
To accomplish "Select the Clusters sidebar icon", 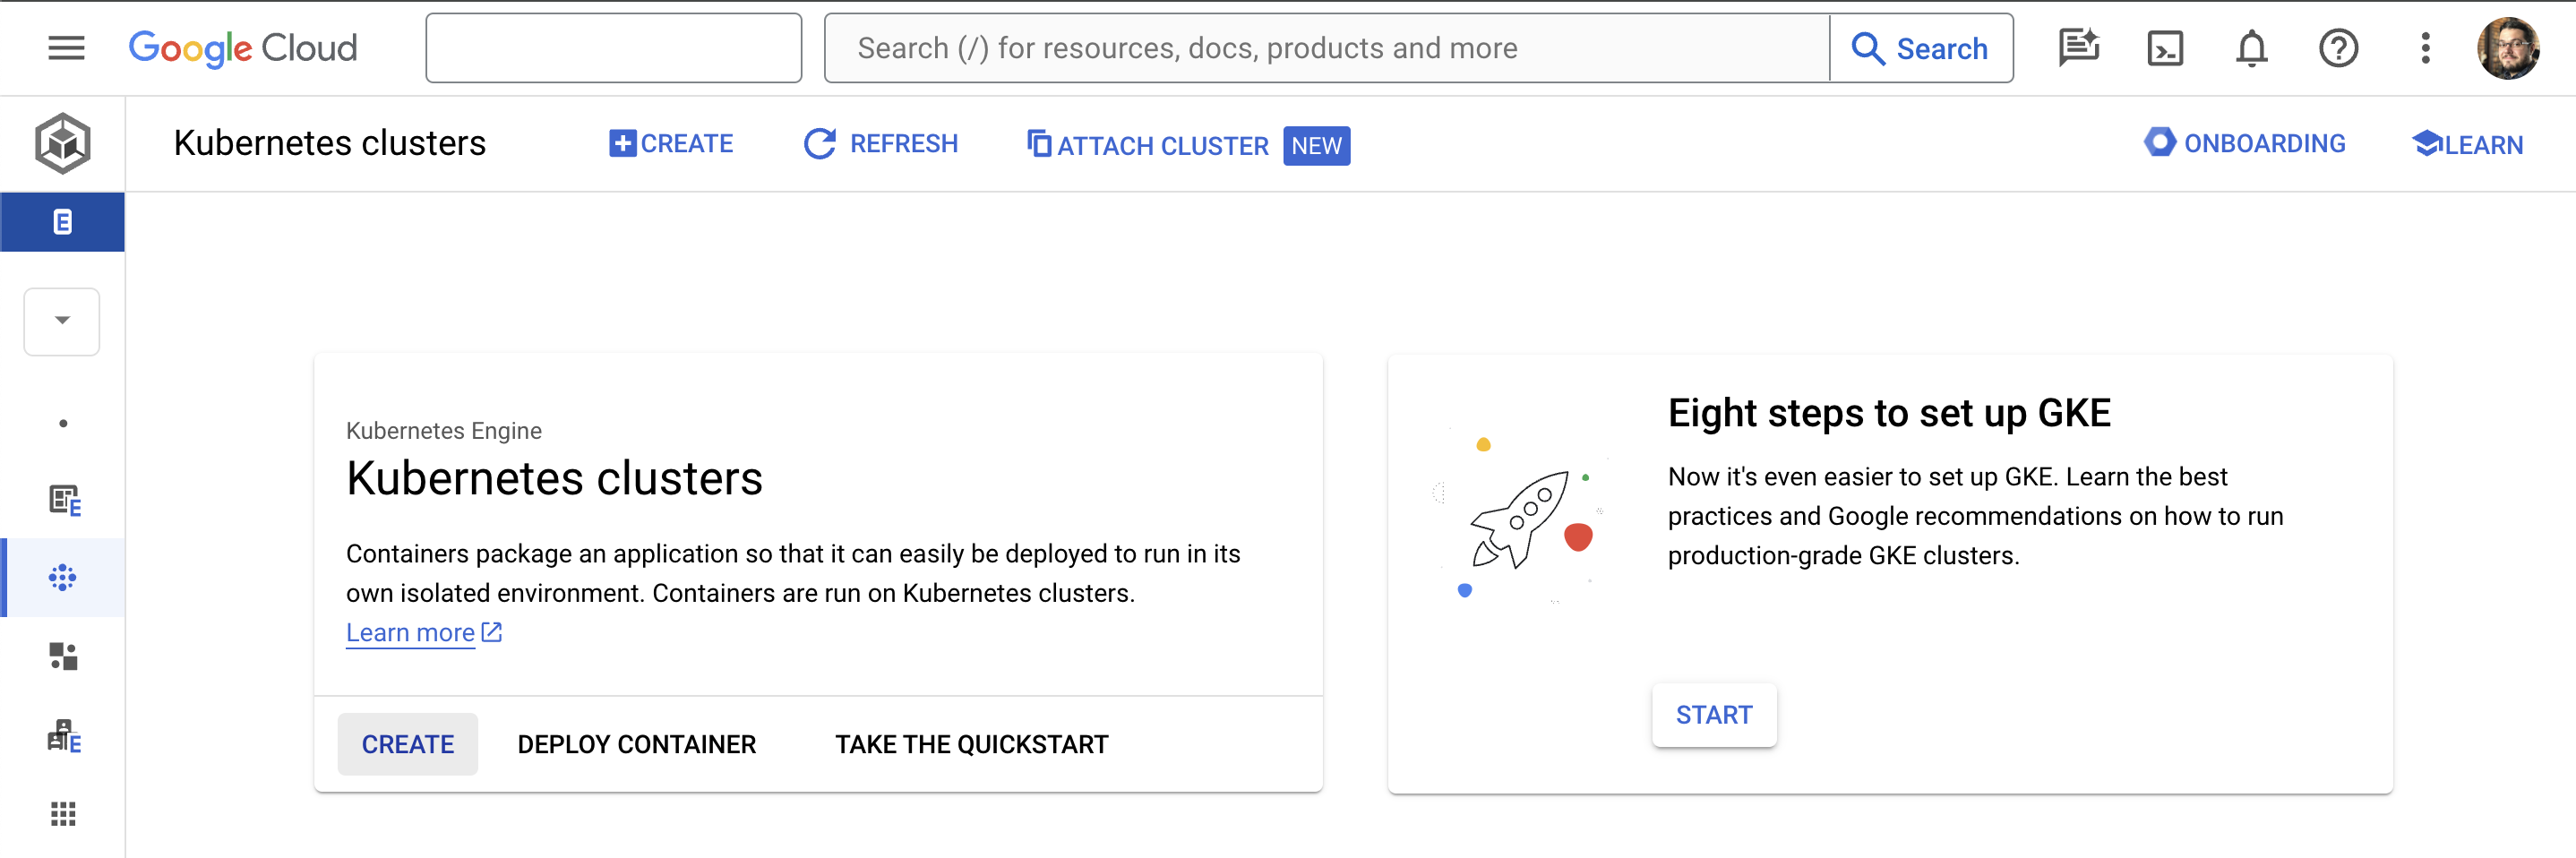I will click(x=62, y=577).
